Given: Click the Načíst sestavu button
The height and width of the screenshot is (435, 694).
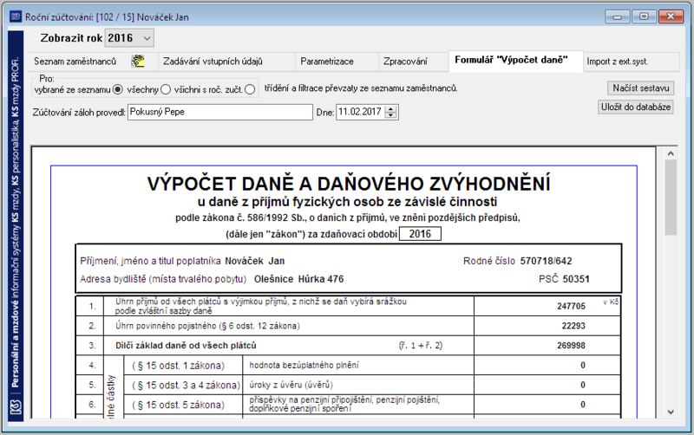Looking at the screenshot, I should (x=640, y=88).
